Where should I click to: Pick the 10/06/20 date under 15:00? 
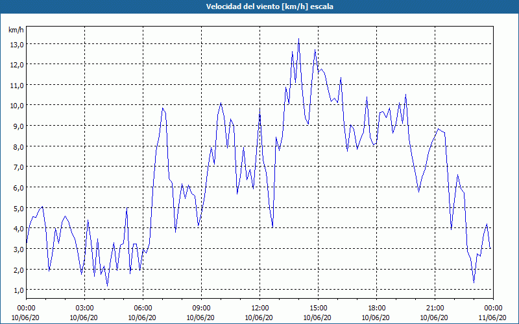pos(317,318)
